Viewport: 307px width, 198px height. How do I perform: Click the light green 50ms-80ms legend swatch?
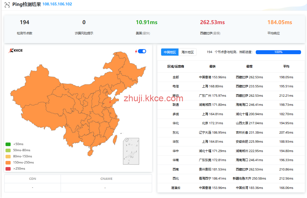click(x=8, y=150)
